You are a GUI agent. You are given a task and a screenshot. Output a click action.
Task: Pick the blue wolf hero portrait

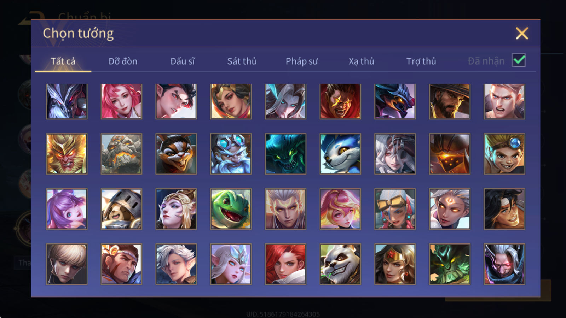tap(340, 154)
